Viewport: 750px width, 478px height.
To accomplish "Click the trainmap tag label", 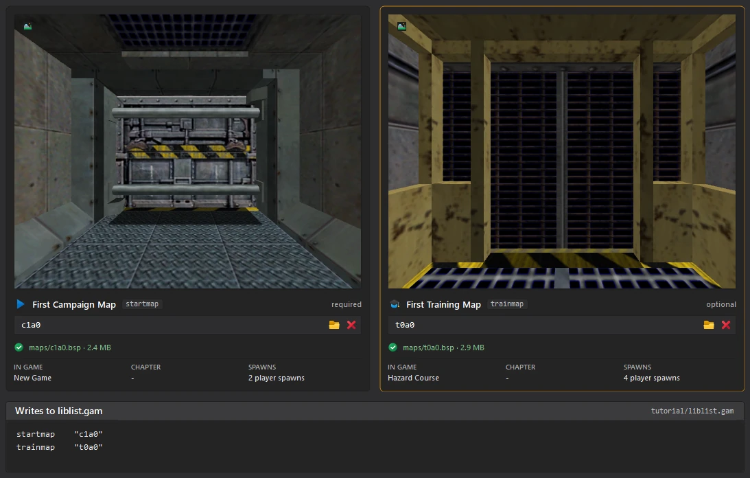I will pyautogui.click(x=507, y=304).
